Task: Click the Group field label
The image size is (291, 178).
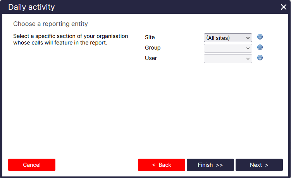Action: [153, 48]
